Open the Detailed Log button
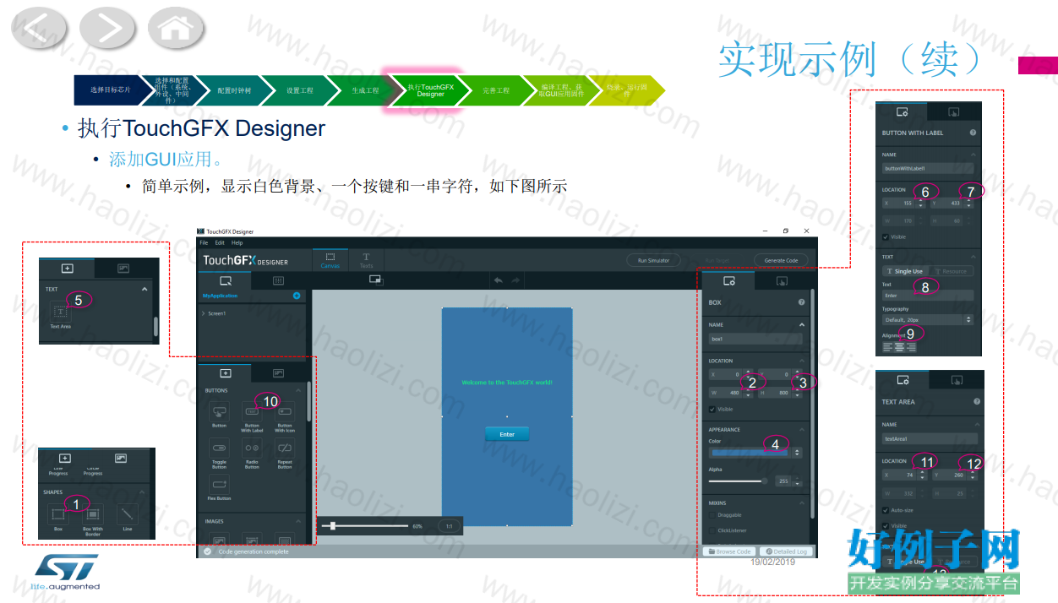Viewport: 1058px width, 603px height. 785,551
